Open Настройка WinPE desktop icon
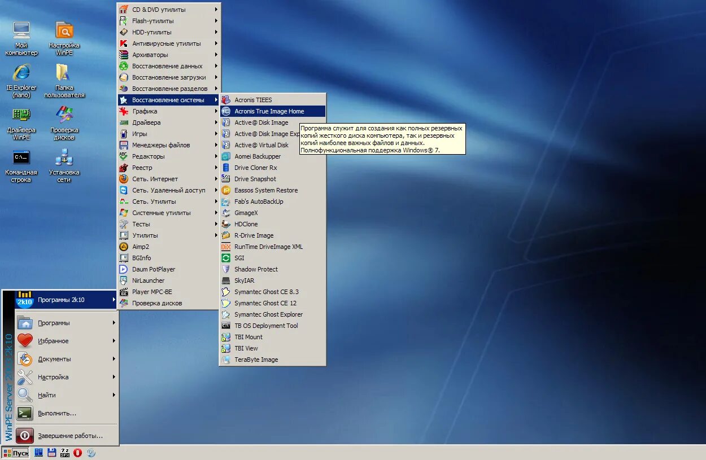This screenshot has height=460, width=706. [x=64, y=38]
